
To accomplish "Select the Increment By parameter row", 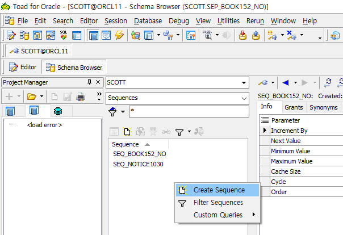I will 301,131.
